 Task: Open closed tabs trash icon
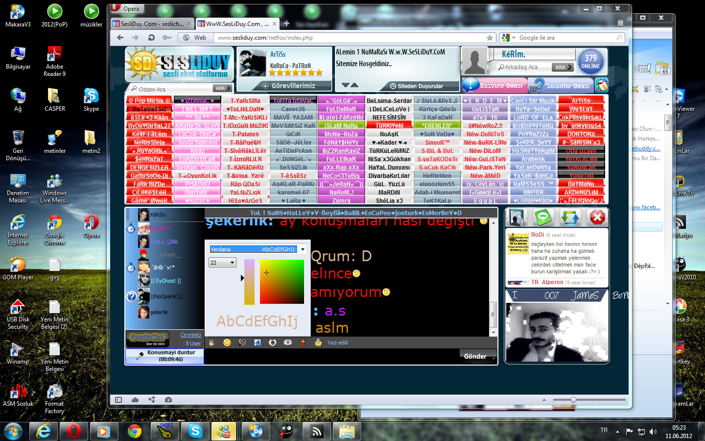coord(620,23)
